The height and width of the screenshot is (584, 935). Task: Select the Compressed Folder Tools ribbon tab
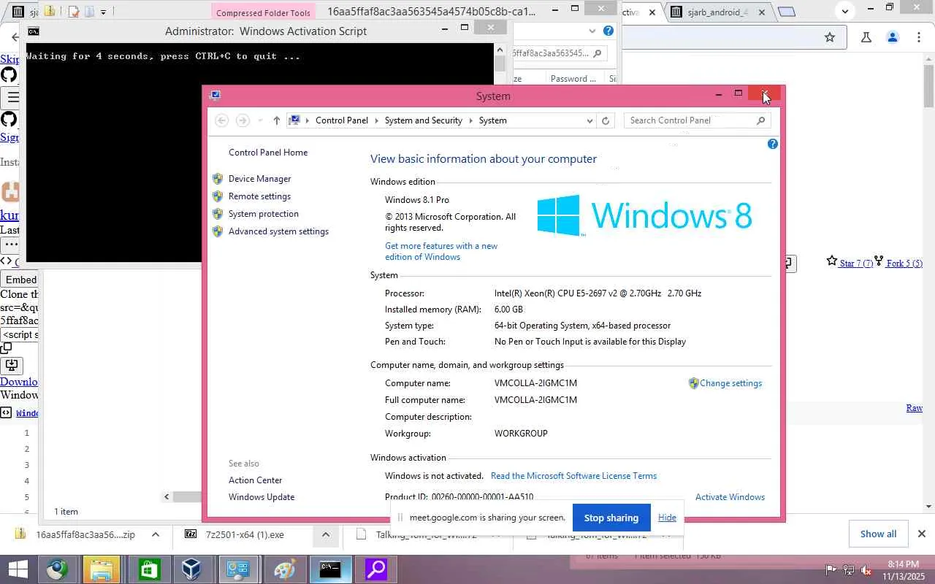264,12
